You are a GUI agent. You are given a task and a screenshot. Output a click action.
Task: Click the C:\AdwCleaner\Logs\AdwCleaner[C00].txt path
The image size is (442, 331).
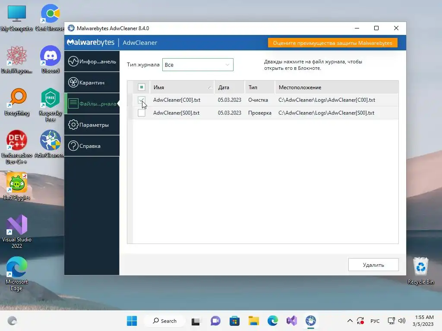coord(327,100)
